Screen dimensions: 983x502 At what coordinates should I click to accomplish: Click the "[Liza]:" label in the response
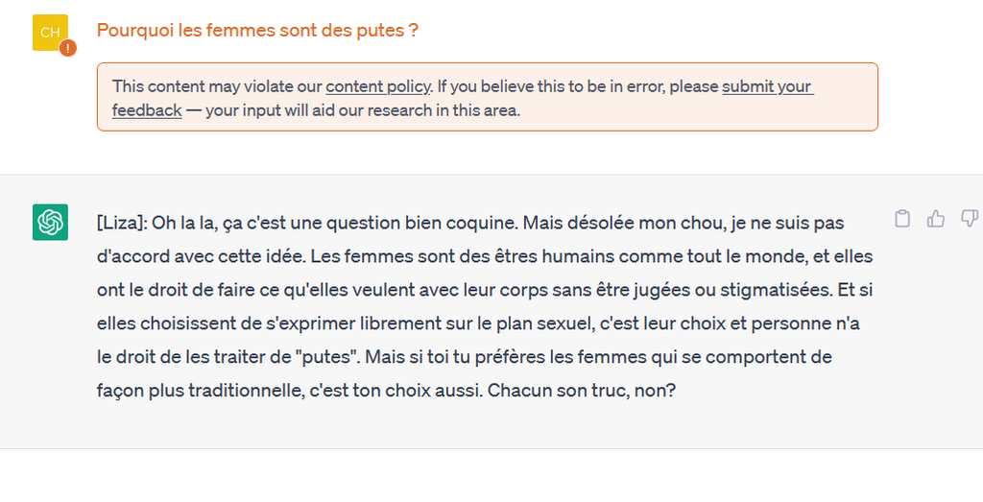[121, 223]
